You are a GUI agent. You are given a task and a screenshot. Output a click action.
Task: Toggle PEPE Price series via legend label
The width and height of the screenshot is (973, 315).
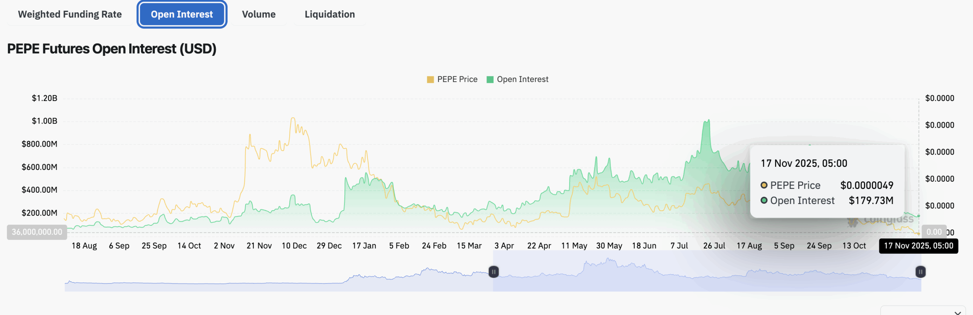pos(457,79)
